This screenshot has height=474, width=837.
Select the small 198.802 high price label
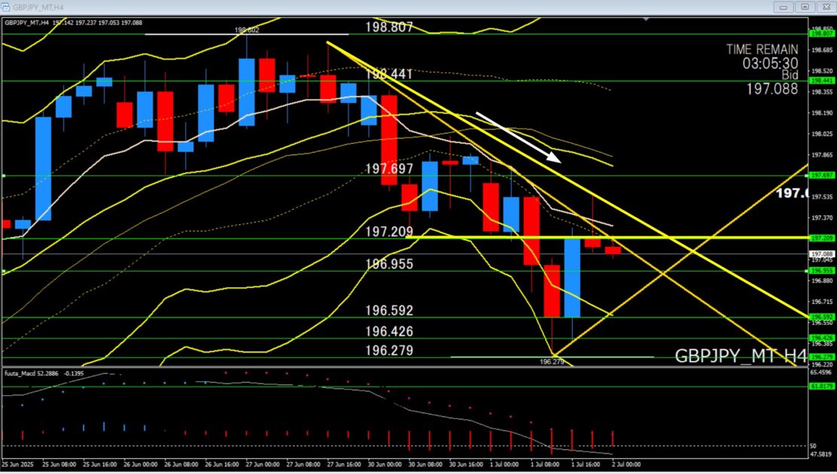coord(246,31)
